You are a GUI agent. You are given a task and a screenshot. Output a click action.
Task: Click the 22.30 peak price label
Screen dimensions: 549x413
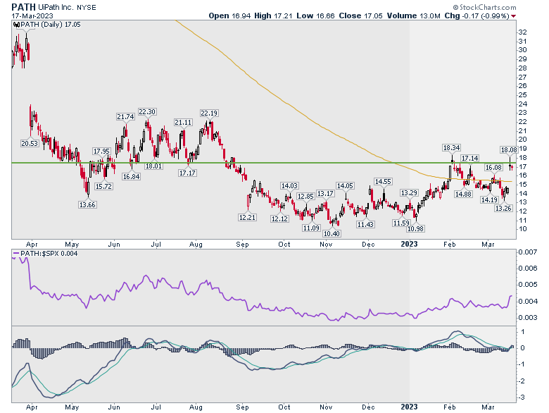[x=147, y=112]
